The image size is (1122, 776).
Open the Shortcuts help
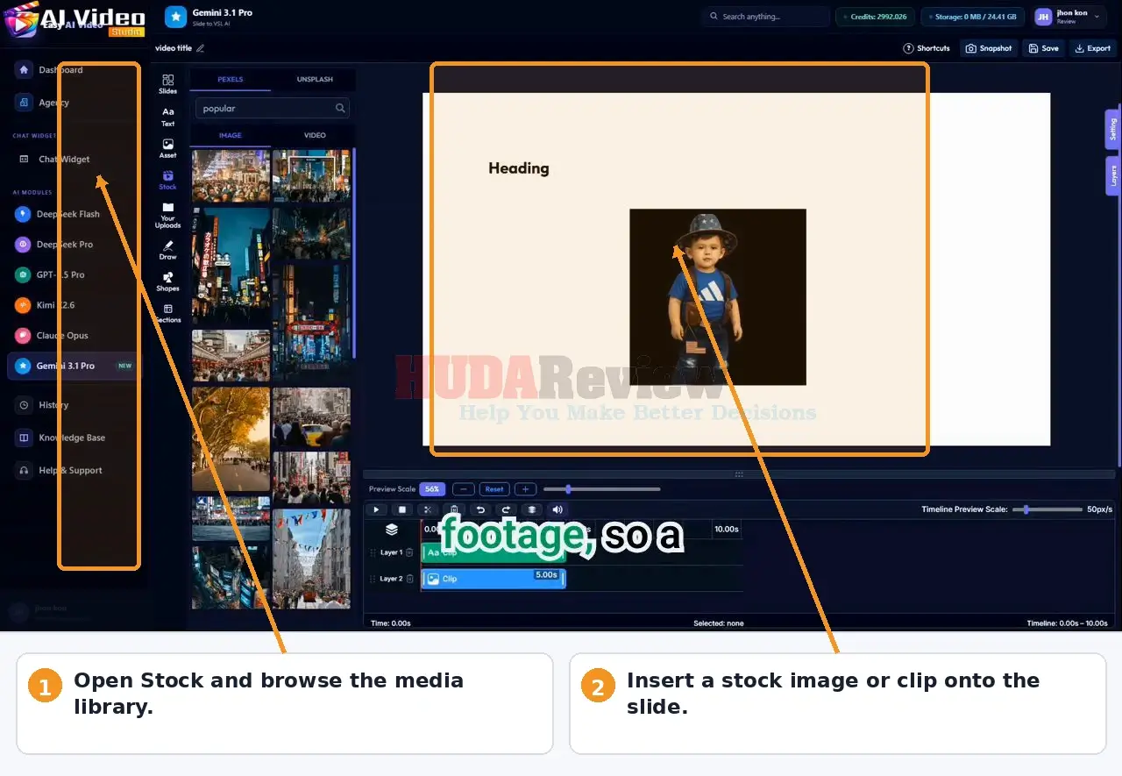pos(927,48)
